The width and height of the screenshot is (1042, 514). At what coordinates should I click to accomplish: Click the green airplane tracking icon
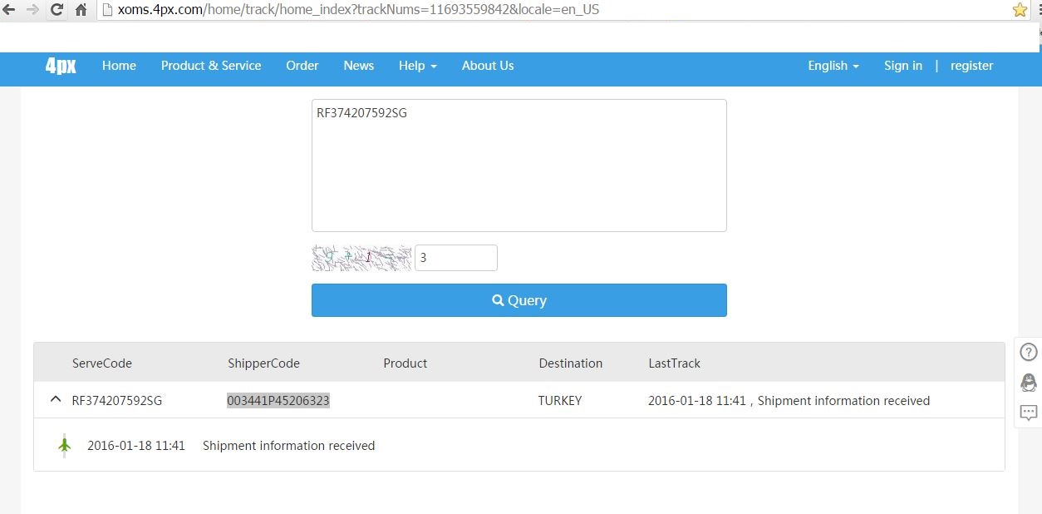click(x=65, y=446)
